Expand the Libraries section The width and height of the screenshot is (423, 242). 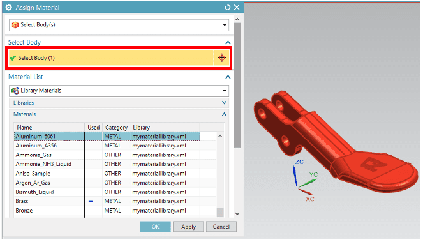tap(224, 103)
